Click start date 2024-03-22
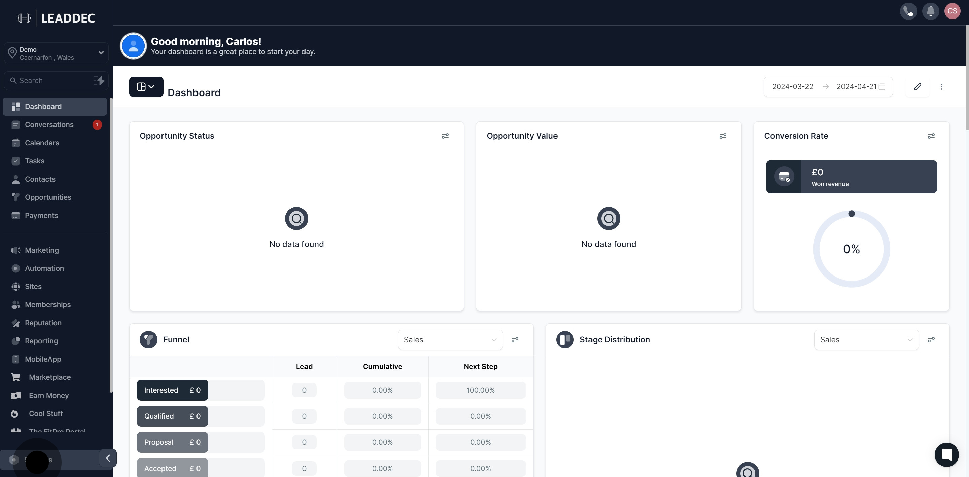Viewport: 969px width, 477px height. point(793,86)
